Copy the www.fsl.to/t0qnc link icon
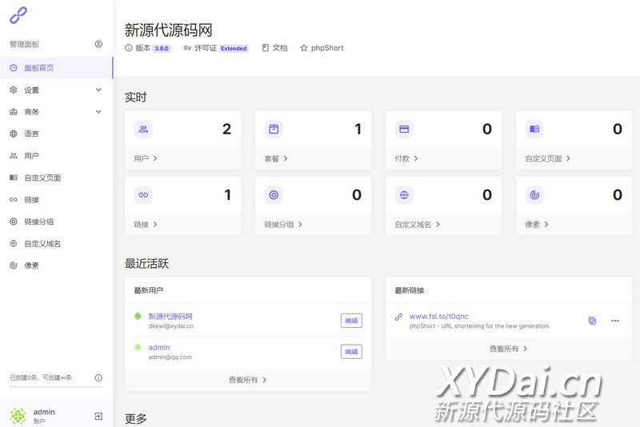Screen dimensions: 640x427 click(592, 321)
